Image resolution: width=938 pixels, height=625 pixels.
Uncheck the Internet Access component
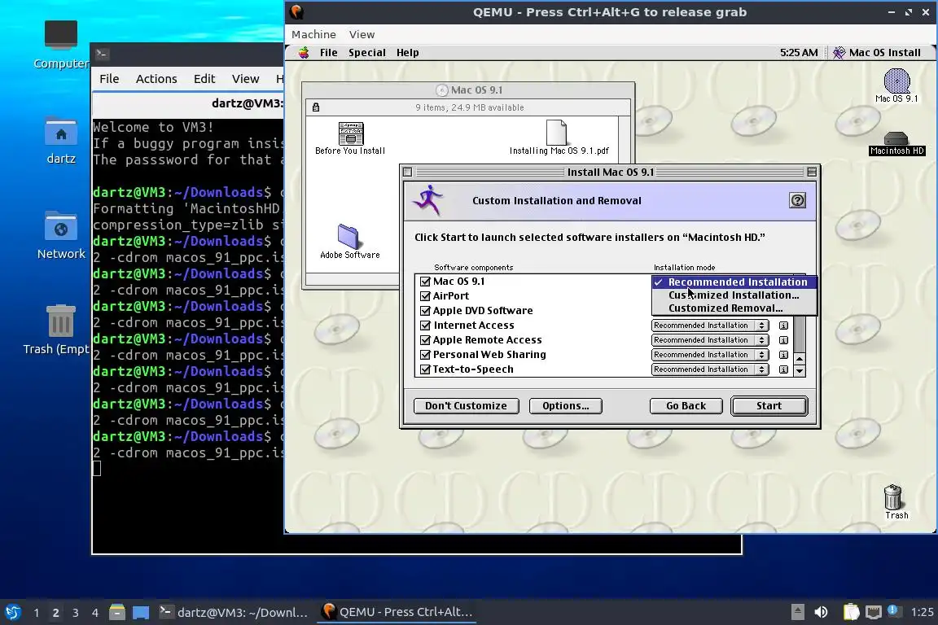425,326
